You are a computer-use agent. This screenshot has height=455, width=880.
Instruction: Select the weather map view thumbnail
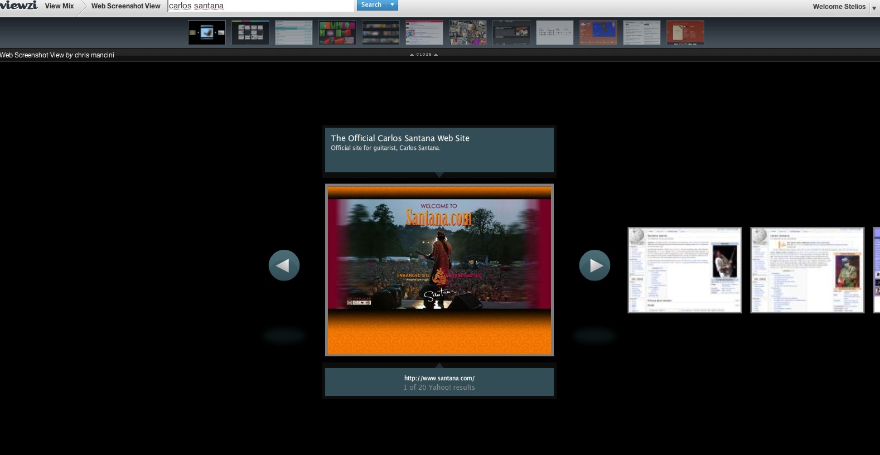(598, 32)
